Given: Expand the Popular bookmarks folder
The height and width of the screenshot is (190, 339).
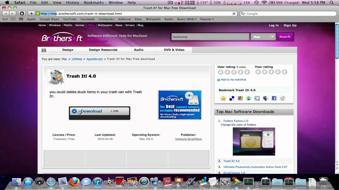Looking at the screenshot, I should [207, 19].
